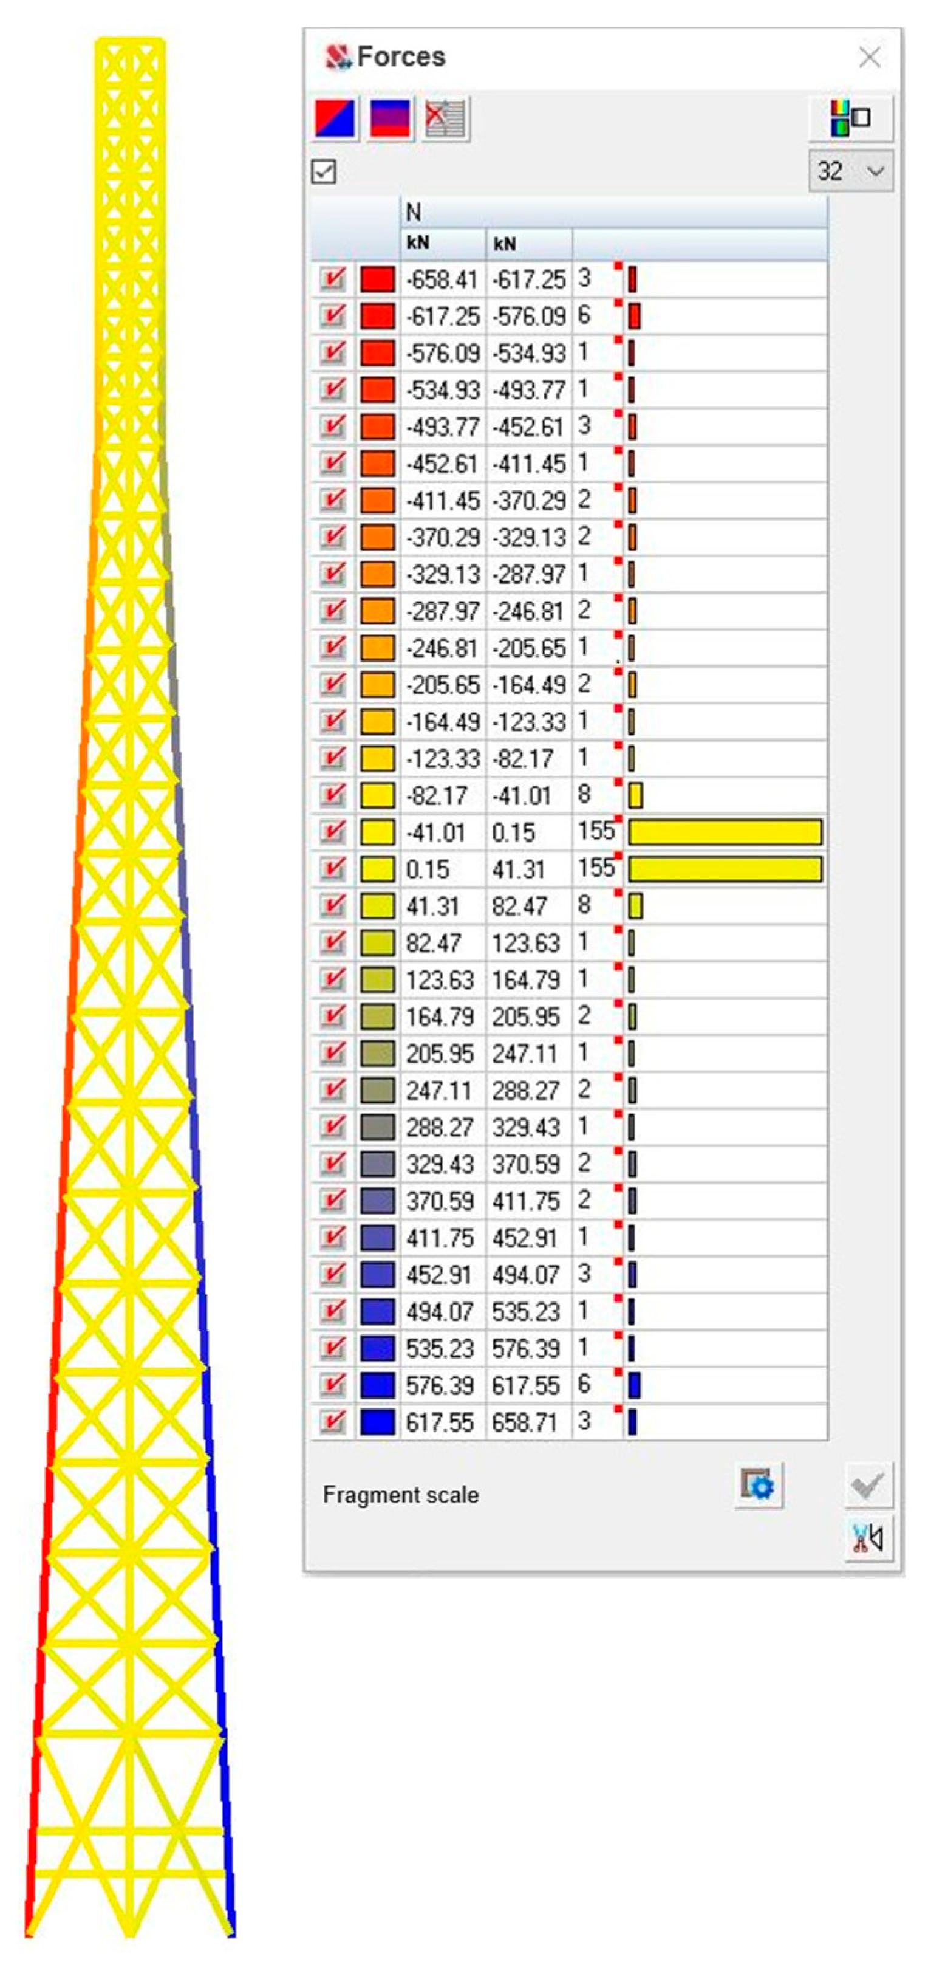This screenshot has width=928, height=1965.
Task: Open the 32 intervals dropdown
Action: coord(850,171)
